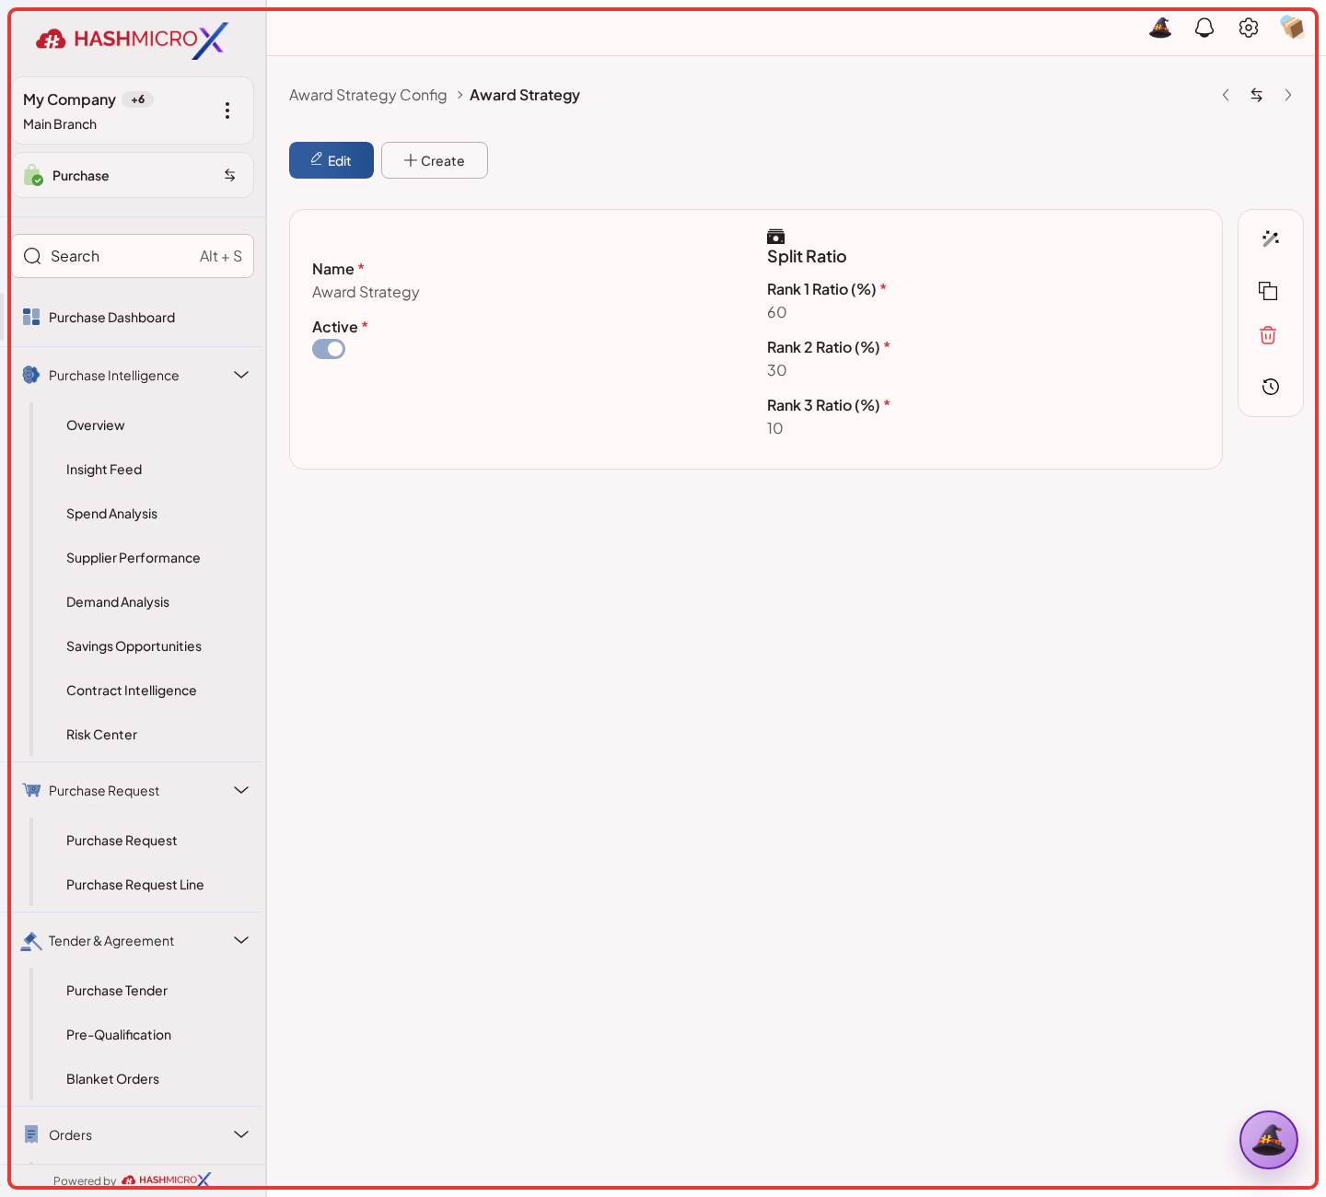This screenshot has height=1197, width=1326.
Task: Open the Spend Analysis menu item
Action: (111, 514)
